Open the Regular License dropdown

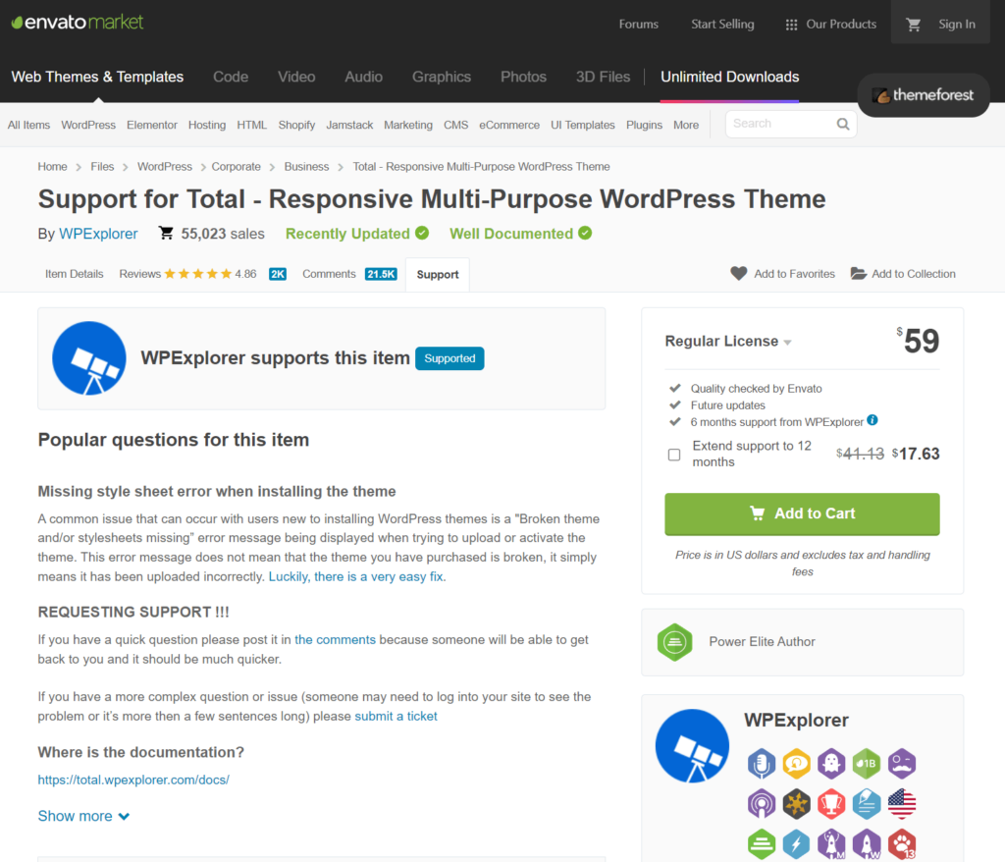click(728, 342)
